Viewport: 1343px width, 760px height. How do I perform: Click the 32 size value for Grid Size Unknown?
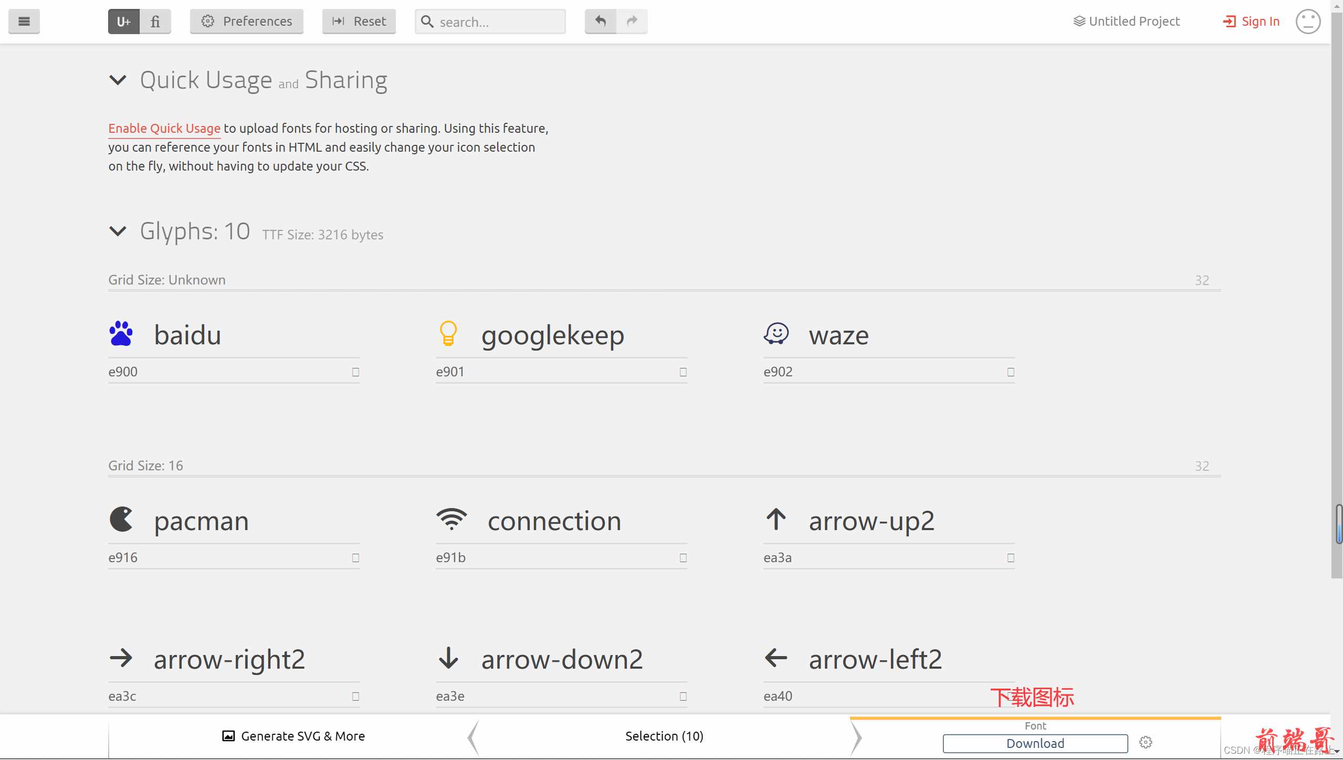1202,280
